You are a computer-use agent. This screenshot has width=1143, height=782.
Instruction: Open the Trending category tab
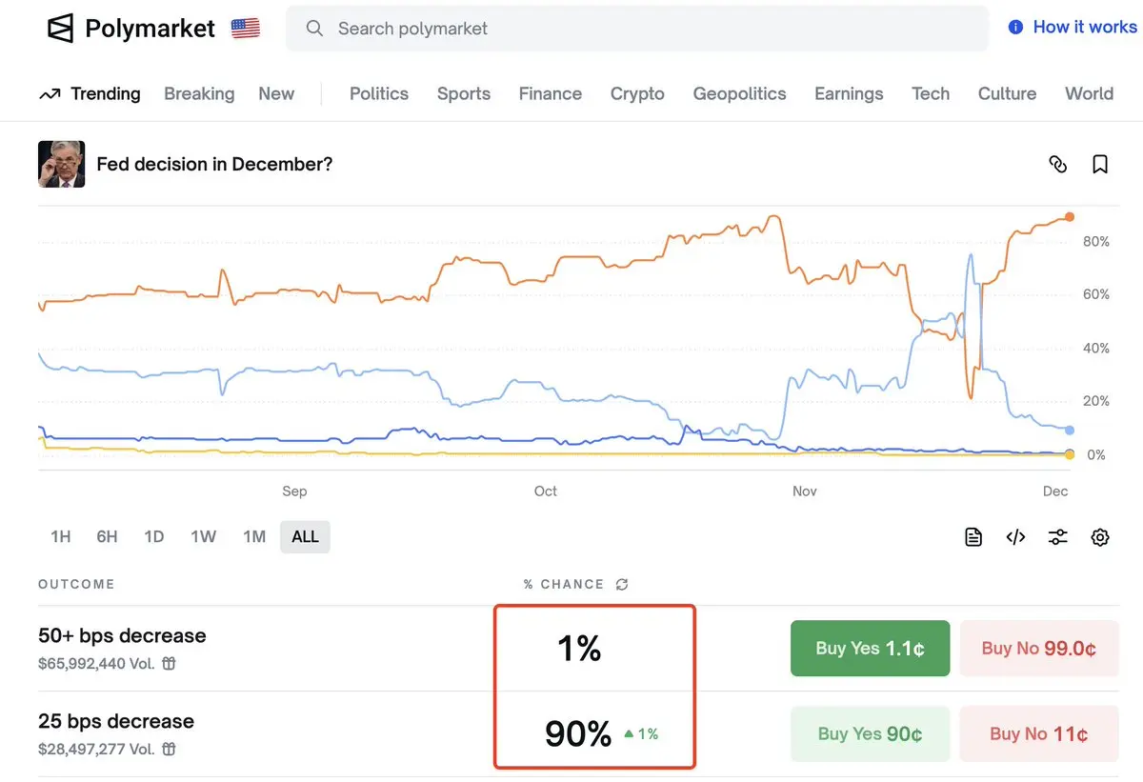pos(90,93)
